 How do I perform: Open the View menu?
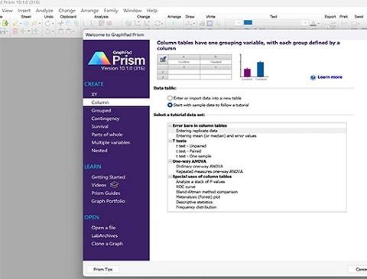click(x=7, y=11)
